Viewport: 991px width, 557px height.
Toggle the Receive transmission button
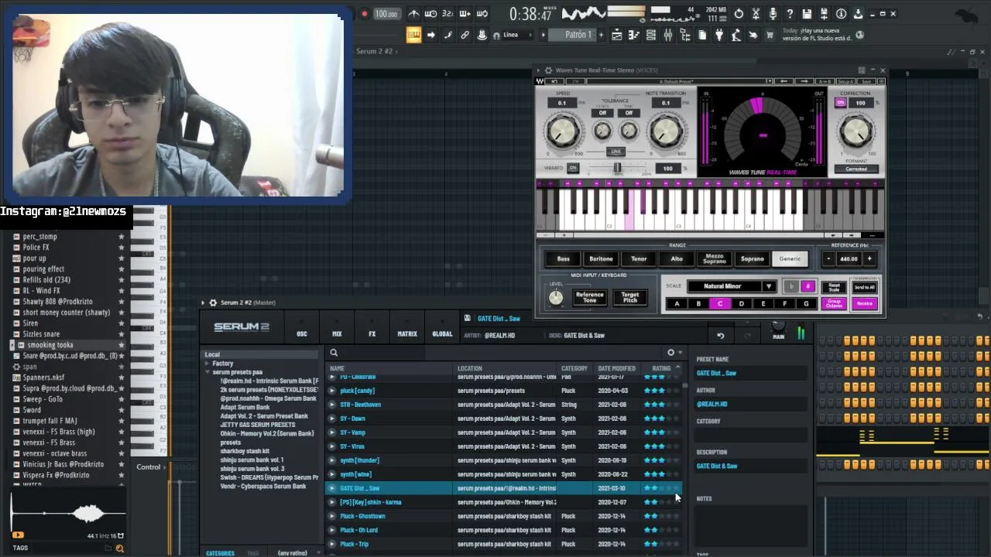coord(865,304)
